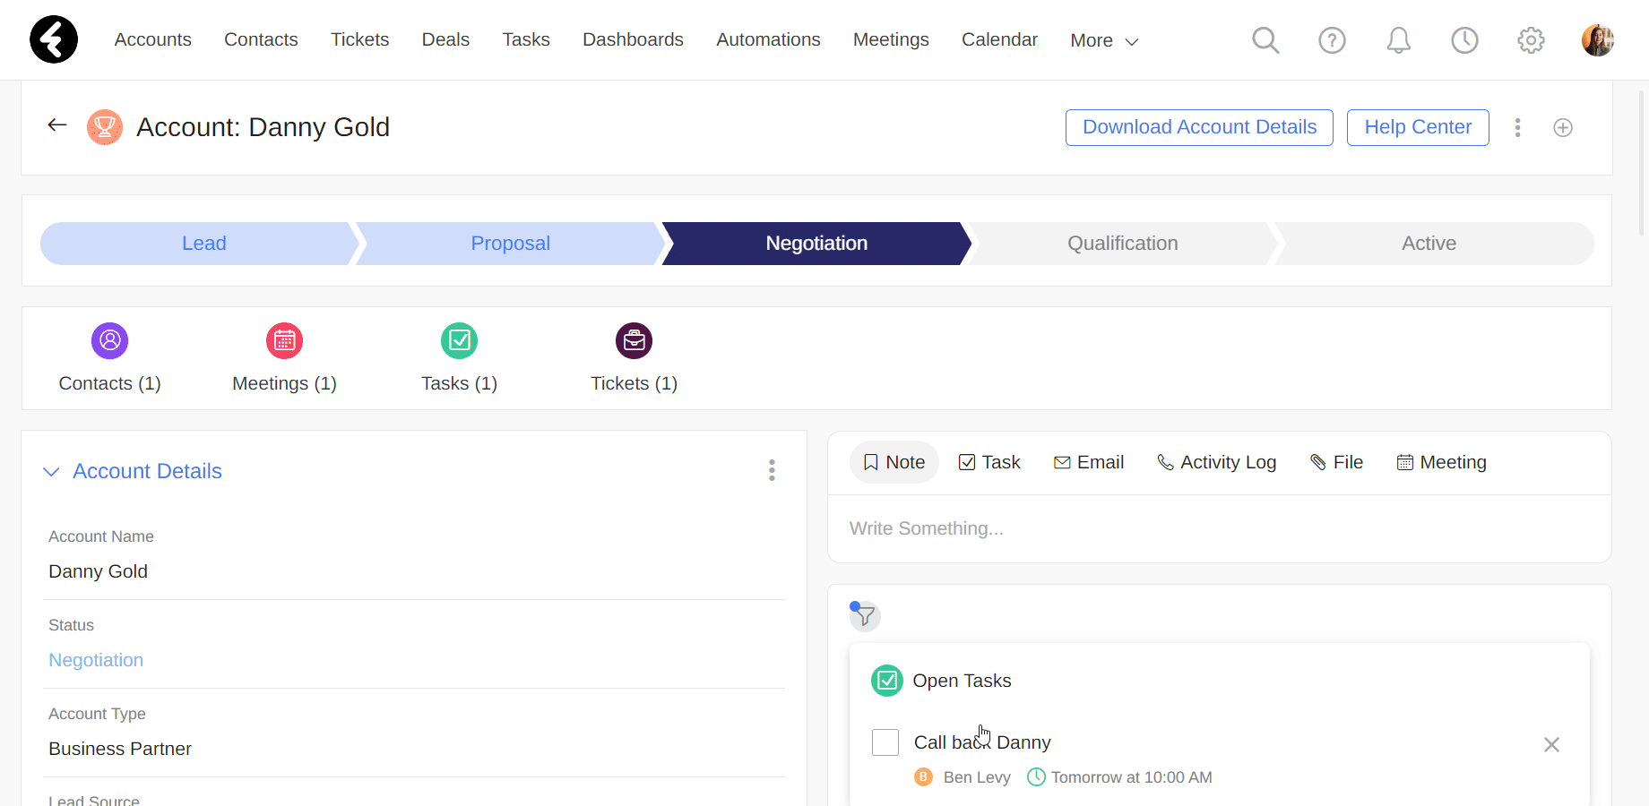The width and height of the screenshot is (1649, 806).
Task: Click the Help Center button
Action: click(1418, 127)
